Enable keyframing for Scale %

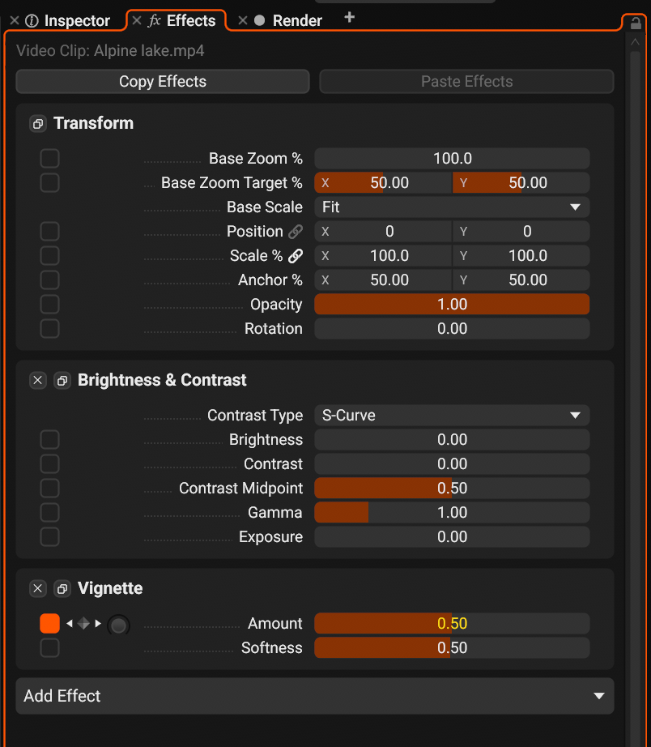[x=49, y=255]
